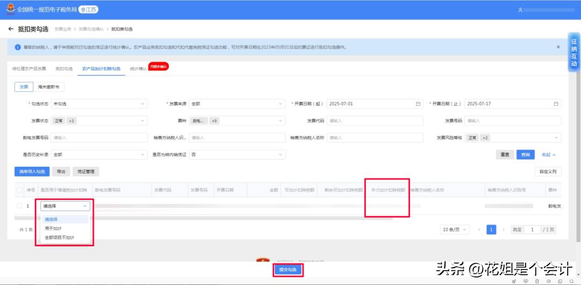Click the 可加计扣除税额 column header
This screenshot has height=285, width=581.
(300, 190)
